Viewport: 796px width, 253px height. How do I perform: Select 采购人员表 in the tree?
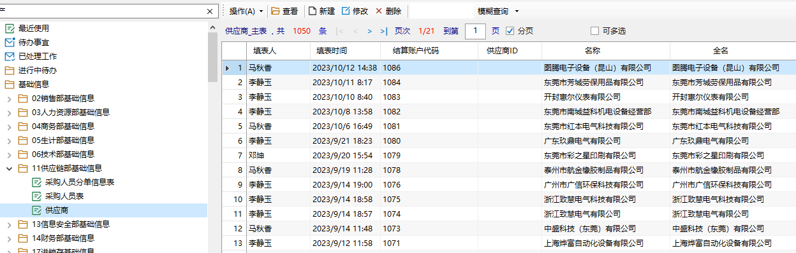[64, 196]
